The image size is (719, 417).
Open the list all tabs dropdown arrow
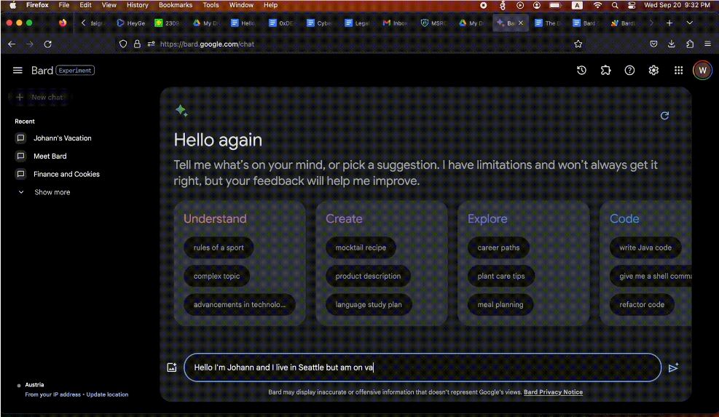[689, 23]
